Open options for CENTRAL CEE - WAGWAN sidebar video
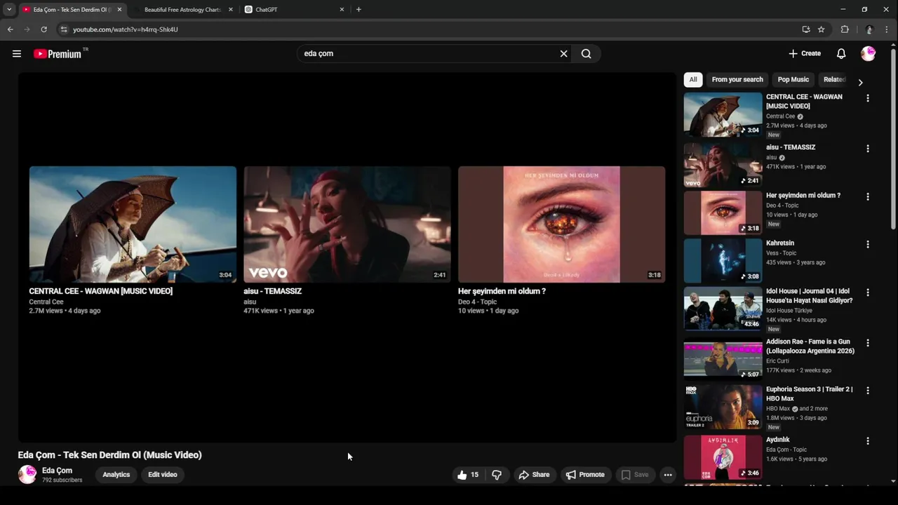Viewport: 898px width, 505px height. coord(868,98)
